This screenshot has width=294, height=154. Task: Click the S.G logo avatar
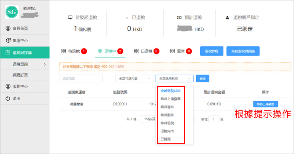(x=11, y=12)
